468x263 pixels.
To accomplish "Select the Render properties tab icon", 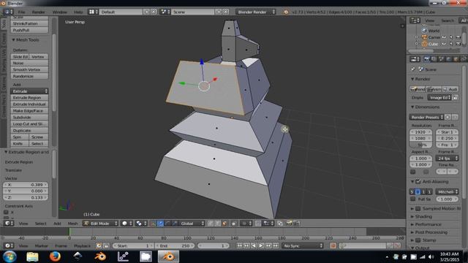I will coord(427,59).
